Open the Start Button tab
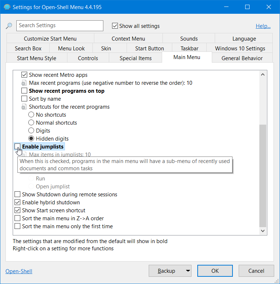The image size is (280, 284). point(149,49)
